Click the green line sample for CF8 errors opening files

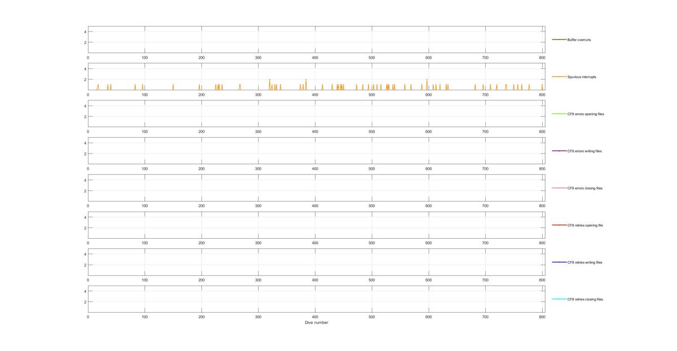pos(559,114)
